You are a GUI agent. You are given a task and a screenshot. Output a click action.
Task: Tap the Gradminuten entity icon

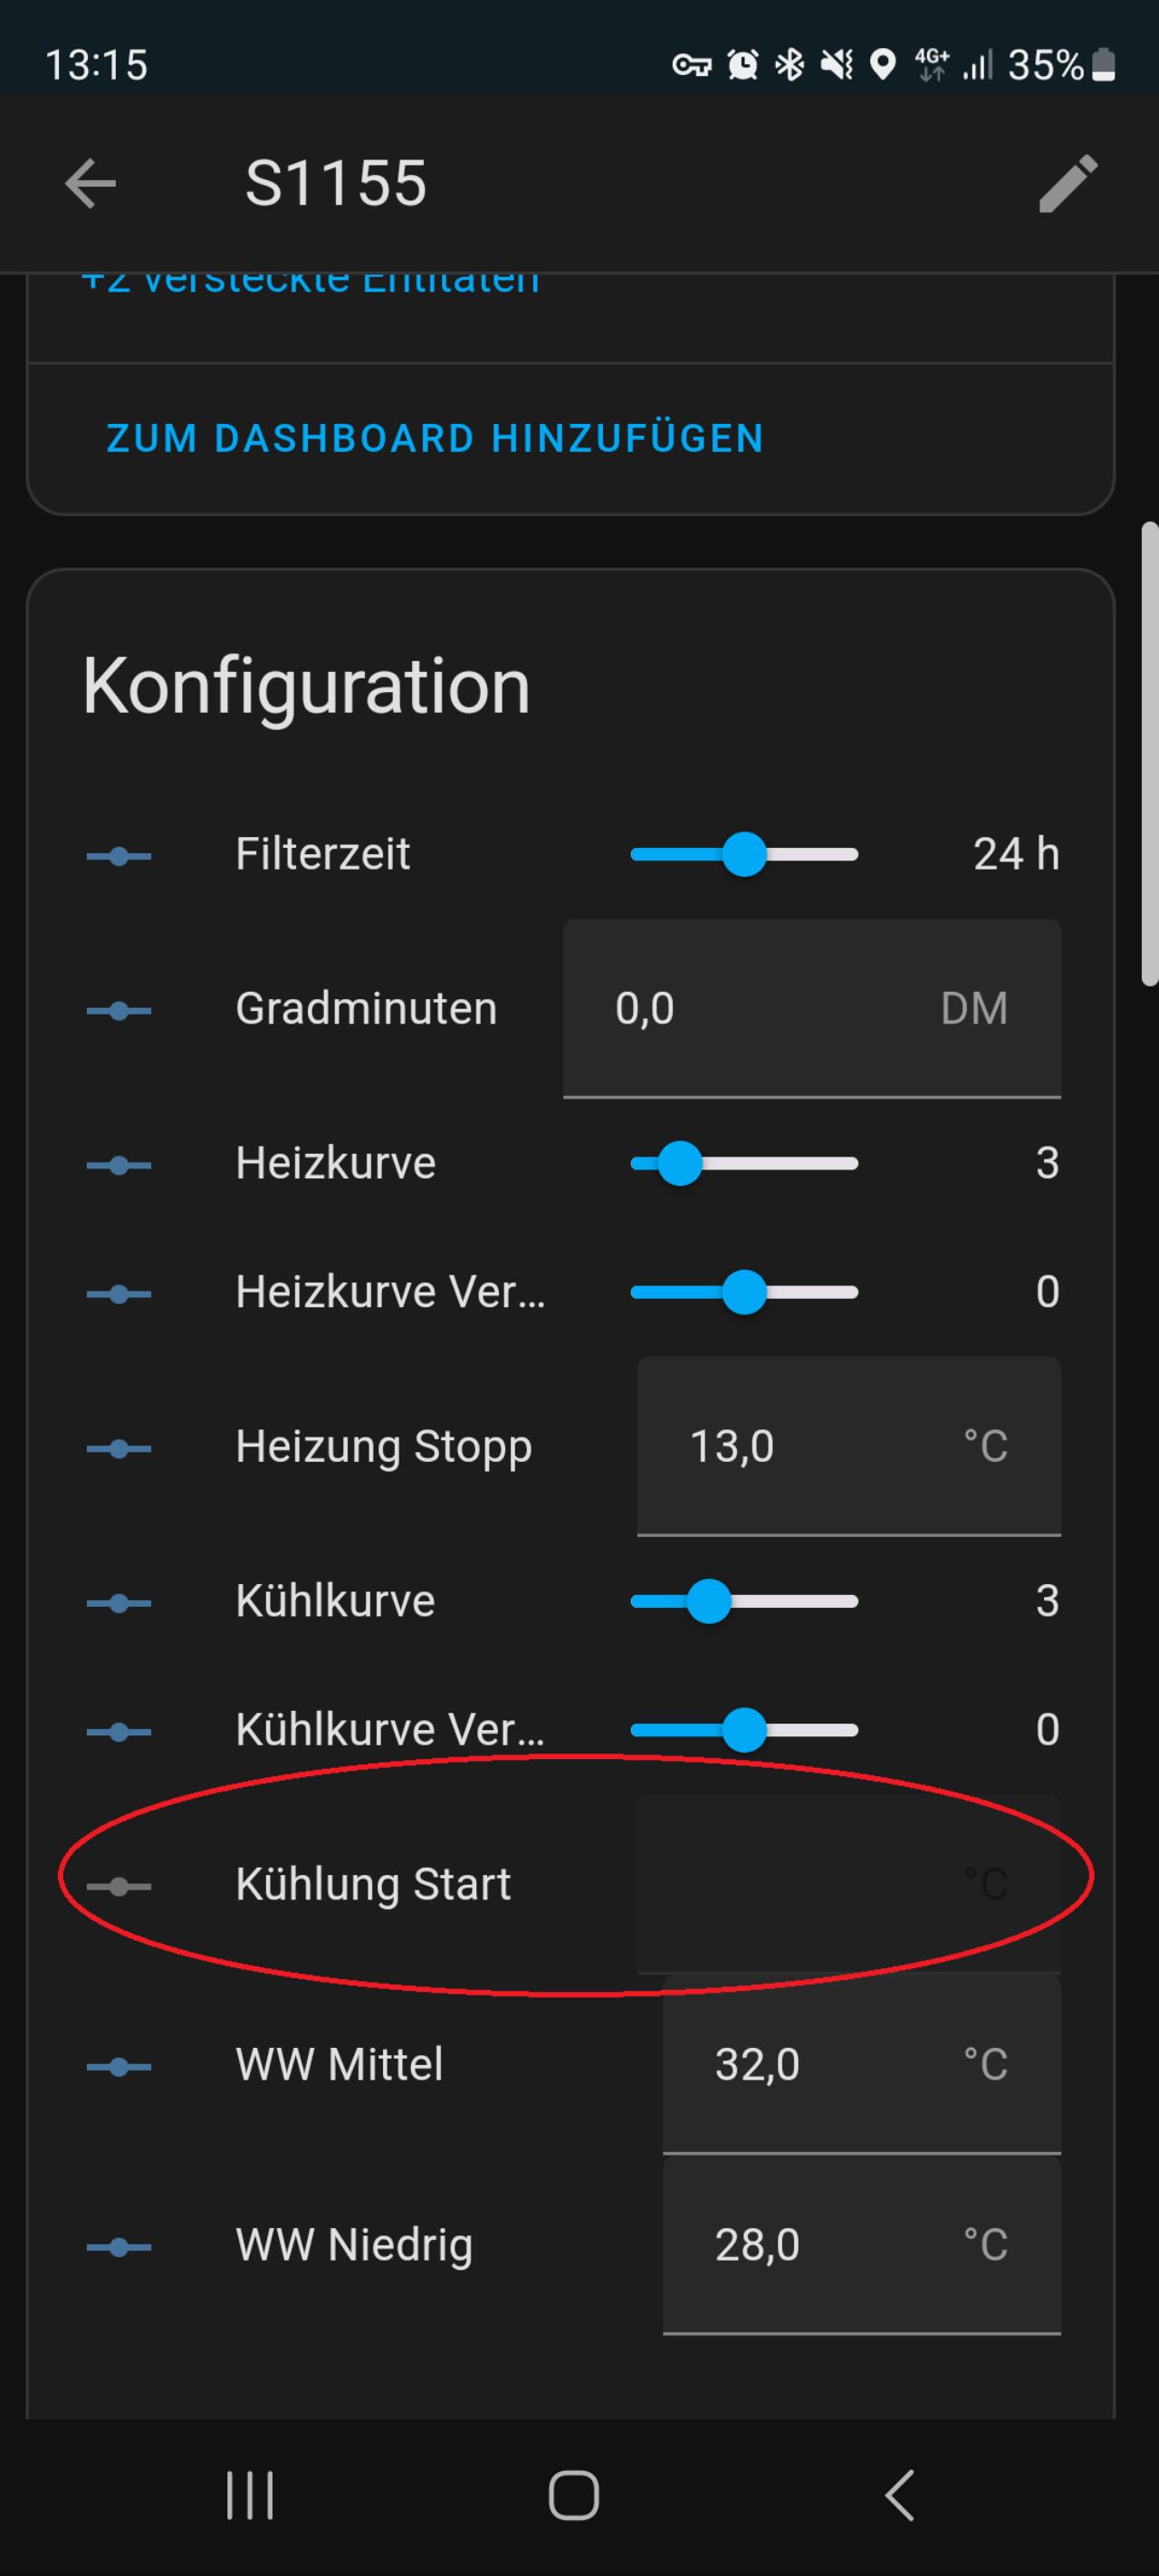(x=119, y=1010)
